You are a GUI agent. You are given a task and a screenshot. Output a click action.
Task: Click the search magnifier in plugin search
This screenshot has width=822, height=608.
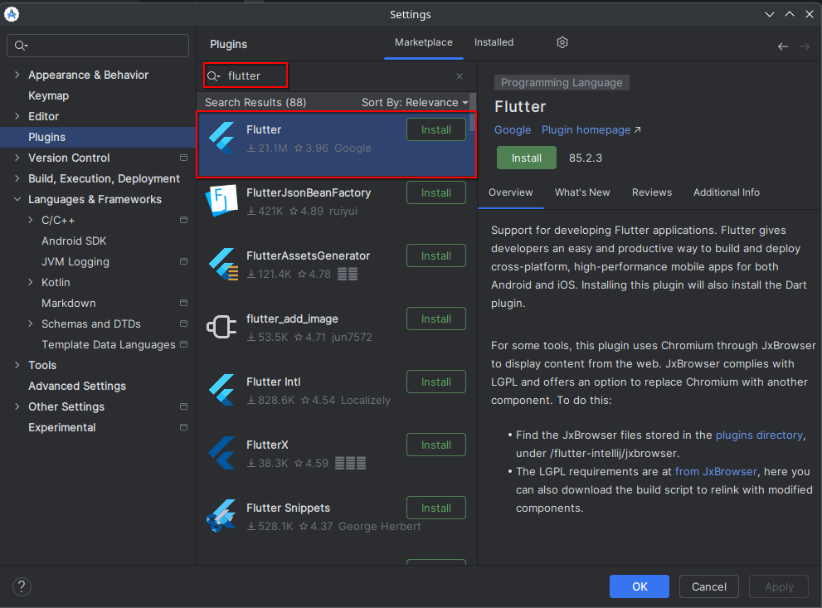[x=213, y=76]
